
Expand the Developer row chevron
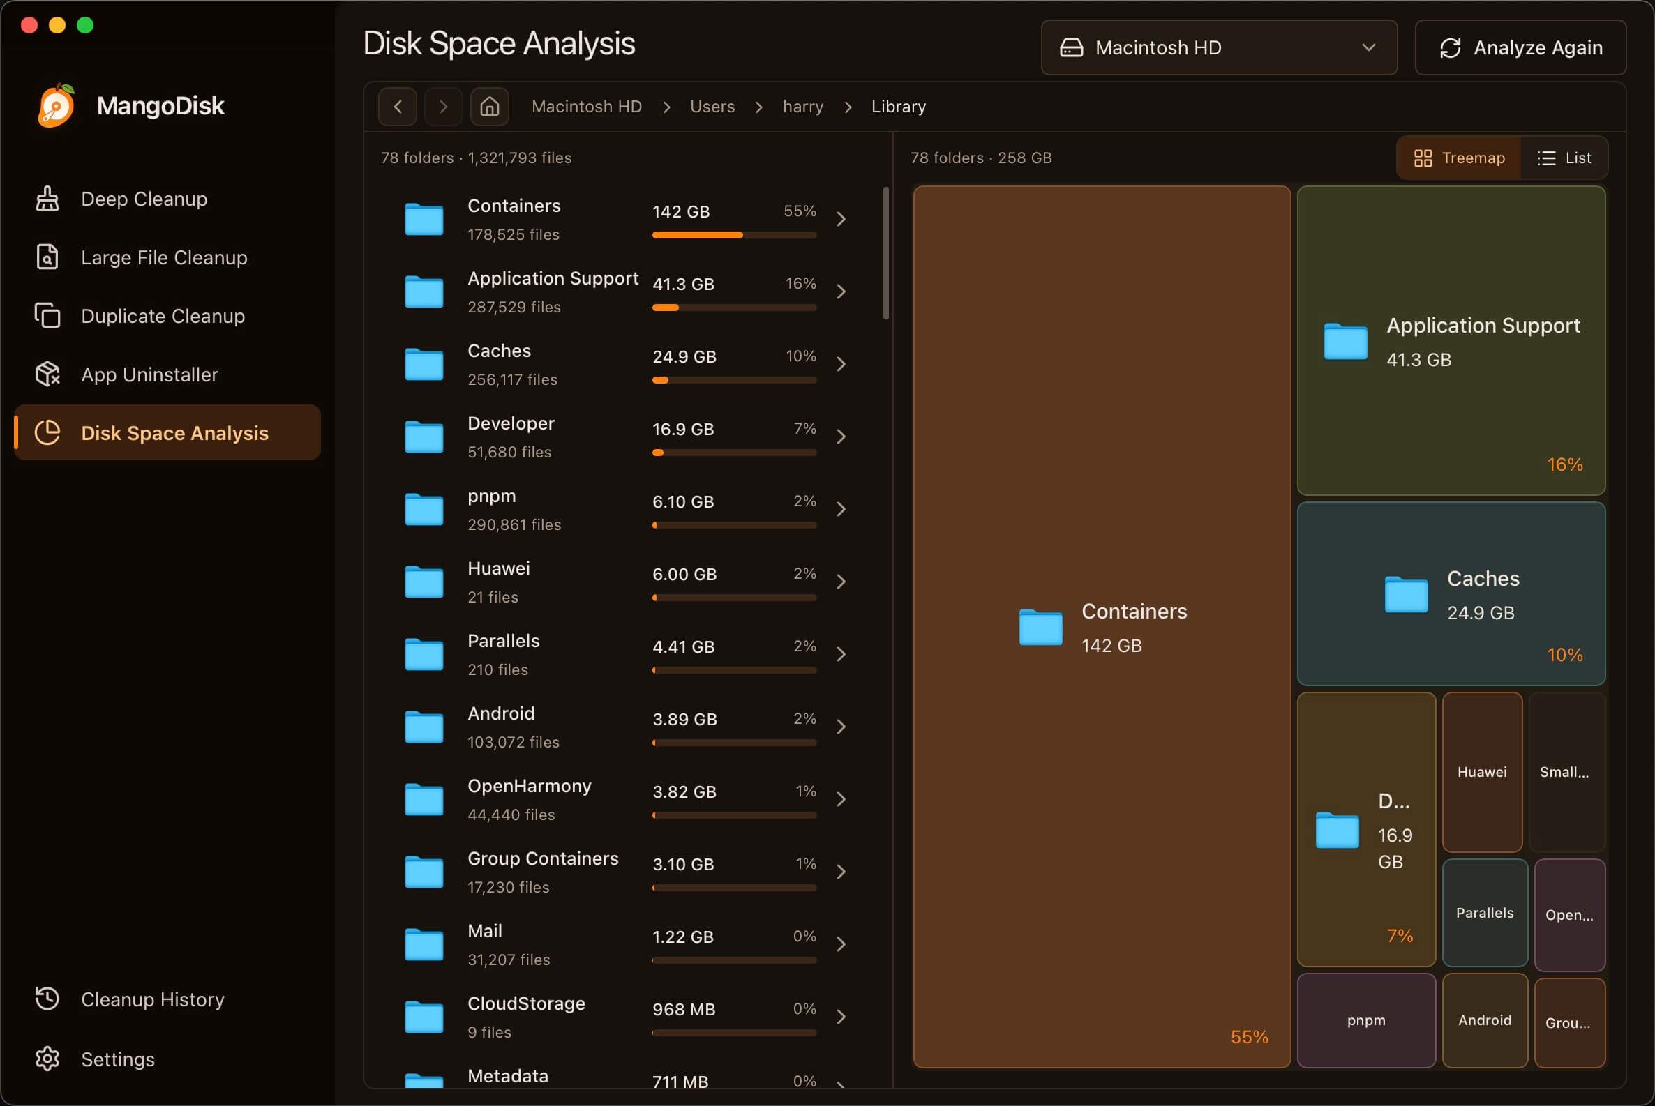click(x=841, y=437)
